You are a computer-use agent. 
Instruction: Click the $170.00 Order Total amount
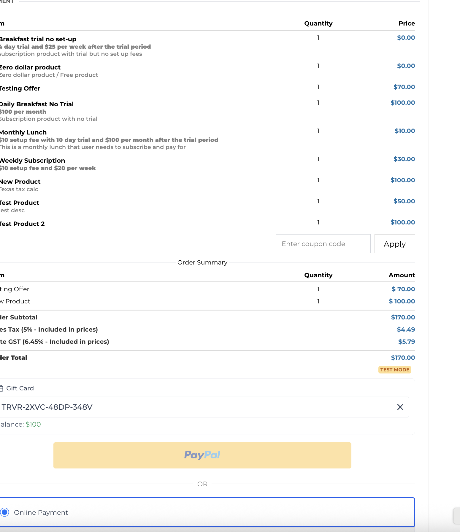coord(403,358)
